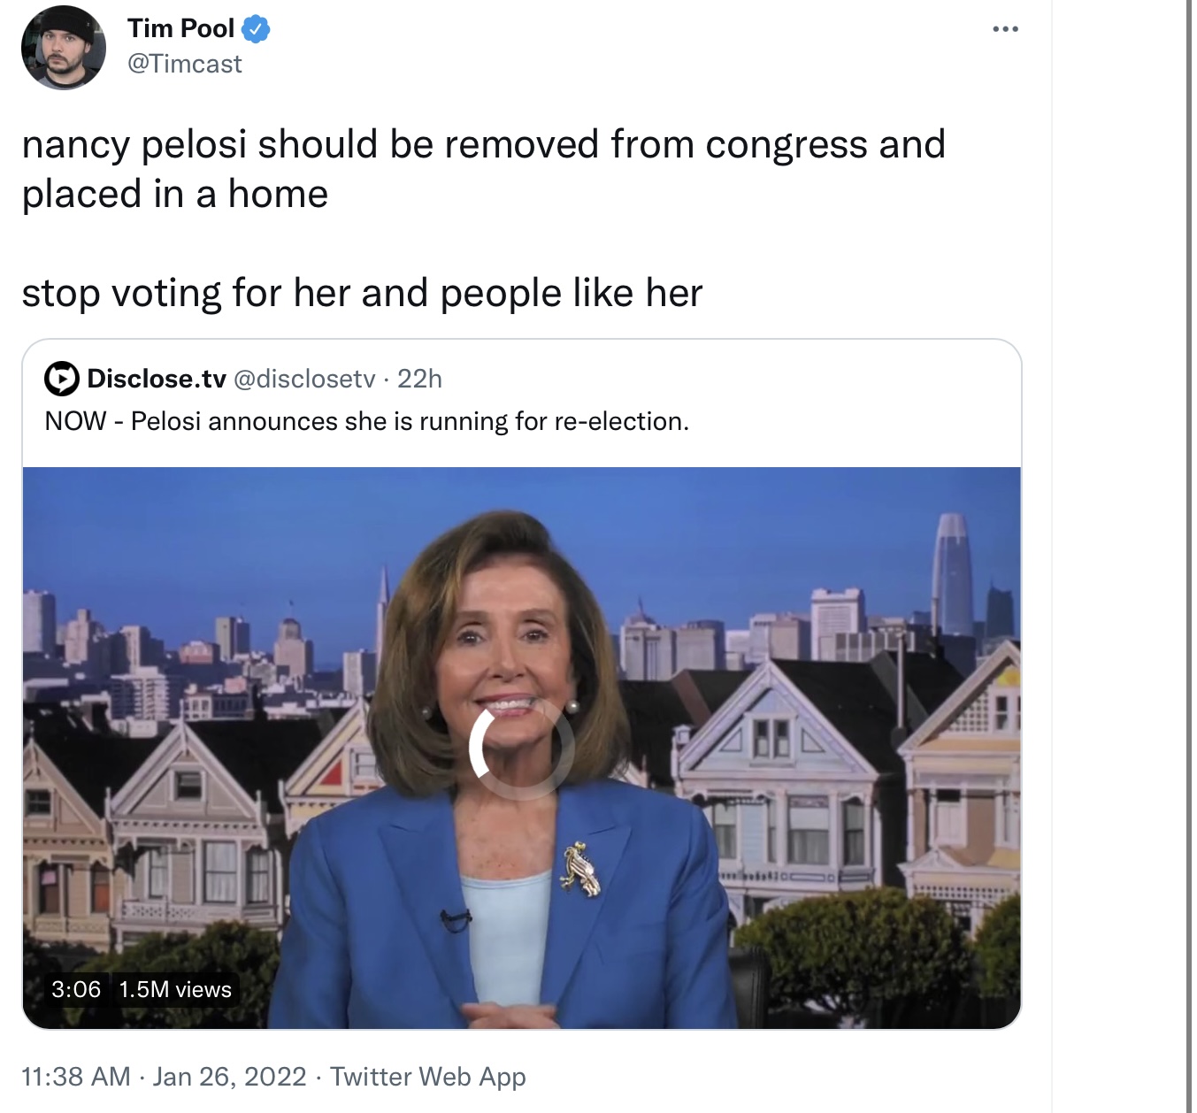
Task: Open the Pelosi video thumbnail
Action: (x=521, y=748)
